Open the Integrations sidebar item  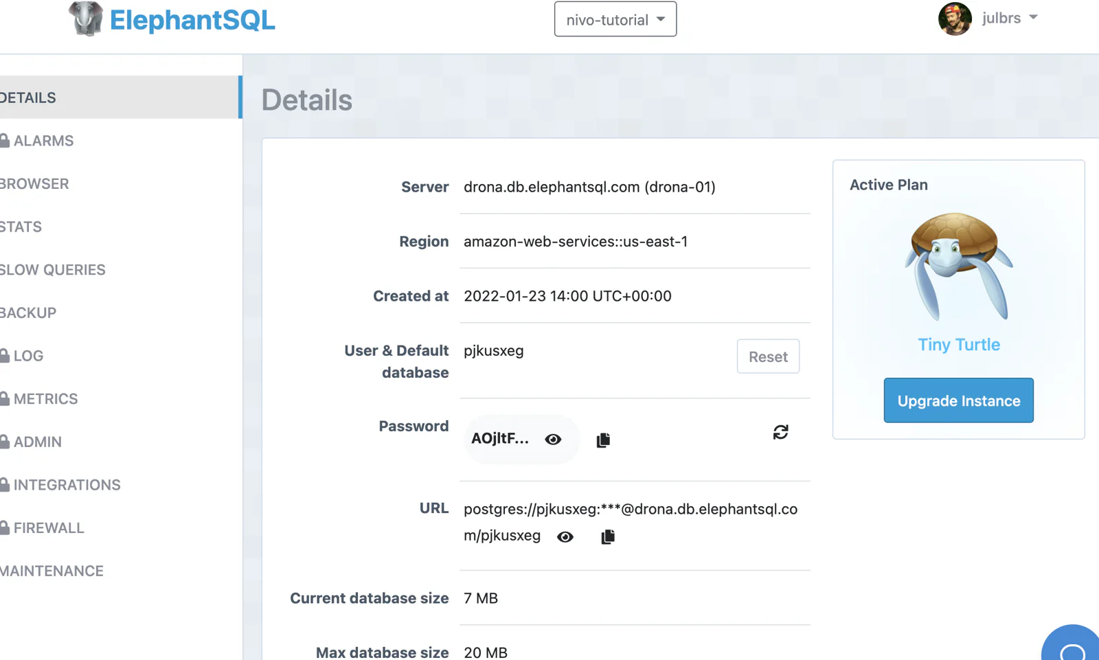pyautogui.click(x=67, y=485)
